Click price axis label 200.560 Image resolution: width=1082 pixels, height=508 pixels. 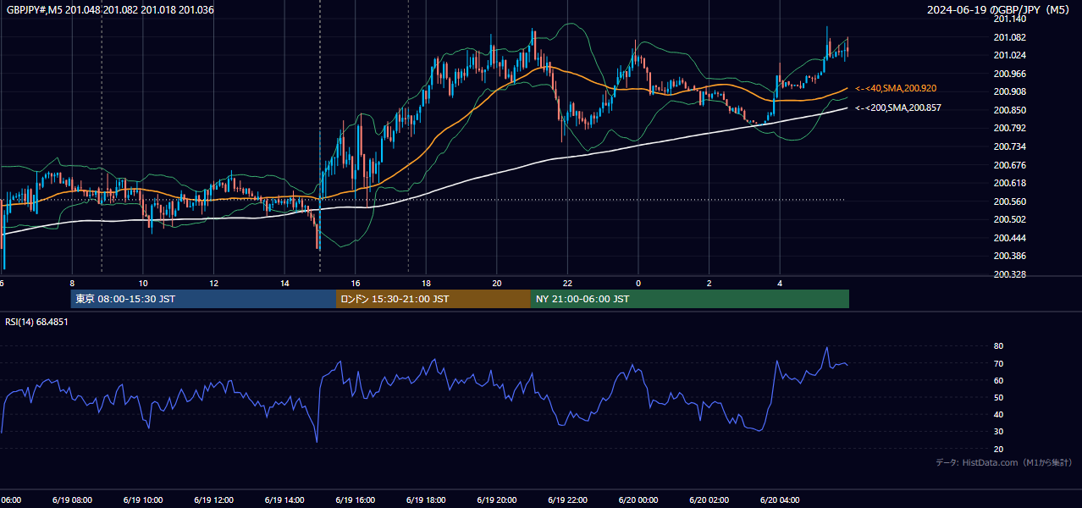click(x=1009, y=202)
